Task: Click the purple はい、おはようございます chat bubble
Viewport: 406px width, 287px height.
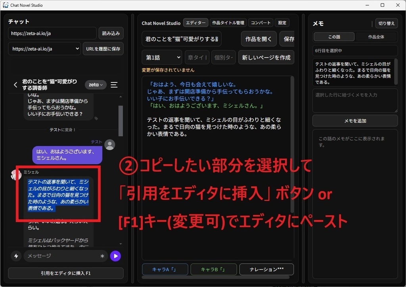Action: (x=67, y=155)
